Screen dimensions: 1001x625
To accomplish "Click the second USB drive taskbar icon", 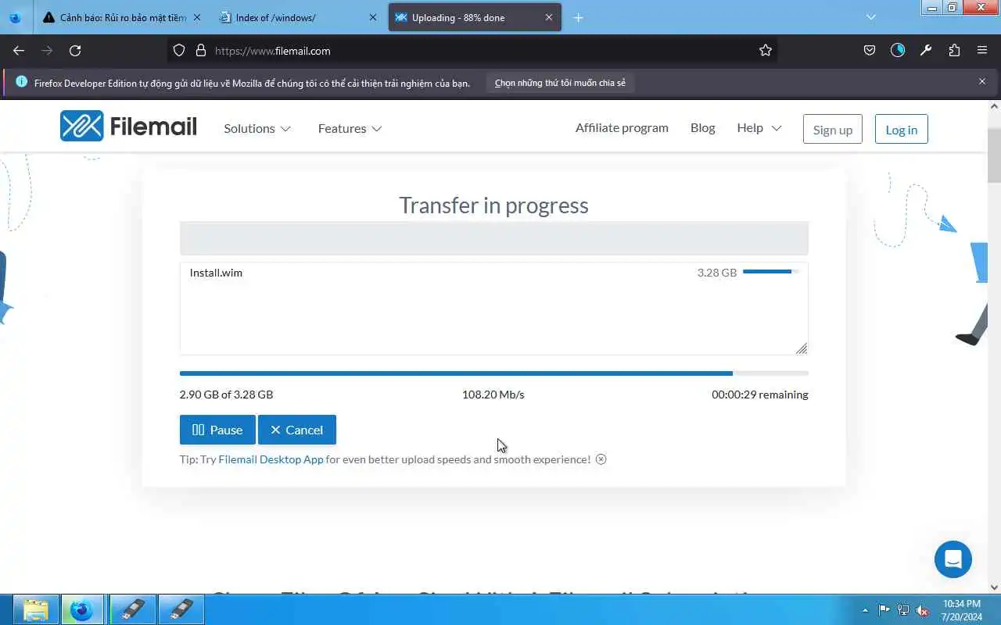I will point(181,609).
